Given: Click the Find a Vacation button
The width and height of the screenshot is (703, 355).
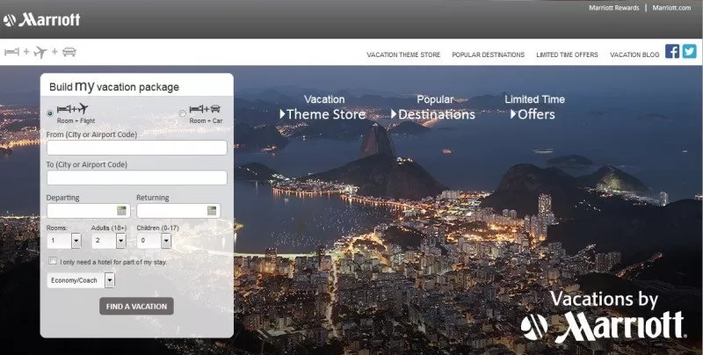Looking at the screenshot, I should [x=136, y=306].
